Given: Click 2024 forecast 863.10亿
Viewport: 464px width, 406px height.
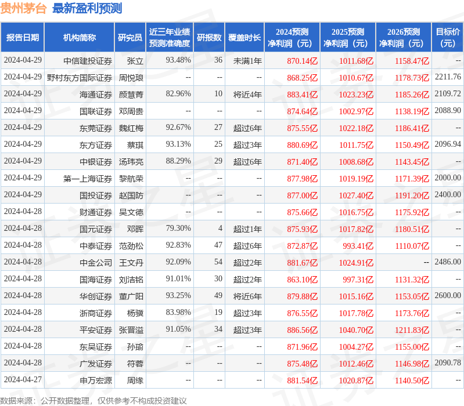Looking at the screenshot, I should tap(302, 280).
